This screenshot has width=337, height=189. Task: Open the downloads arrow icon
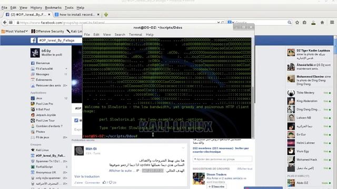point(313,23)
